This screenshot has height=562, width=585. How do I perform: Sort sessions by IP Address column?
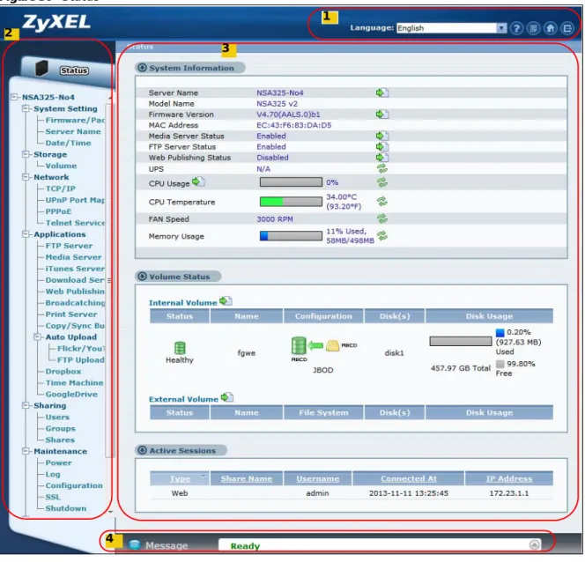pos(509,478)
